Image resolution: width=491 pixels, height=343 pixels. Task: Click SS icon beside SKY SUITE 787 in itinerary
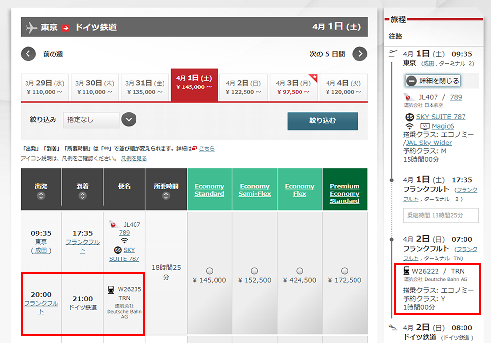(409, 117)
